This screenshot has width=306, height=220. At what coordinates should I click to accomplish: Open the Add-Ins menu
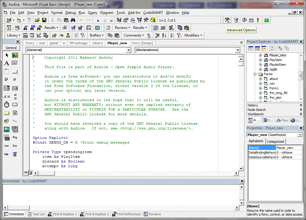point(134,13)
